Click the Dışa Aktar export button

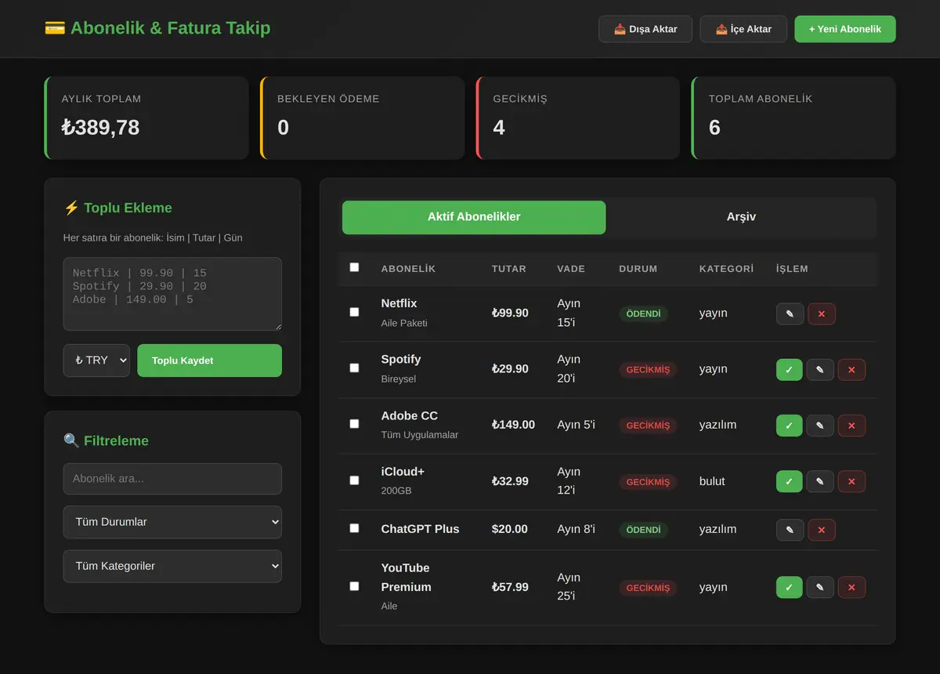pyautogui.click(x=645, y=29)
